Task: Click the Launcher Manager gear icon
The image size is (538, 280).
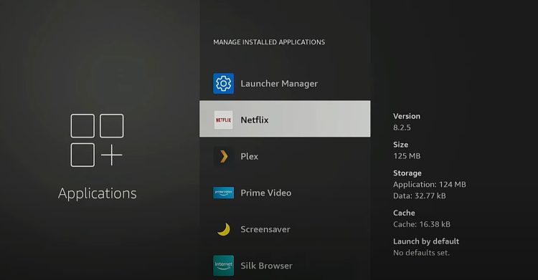Action: (x=223, y=83)
